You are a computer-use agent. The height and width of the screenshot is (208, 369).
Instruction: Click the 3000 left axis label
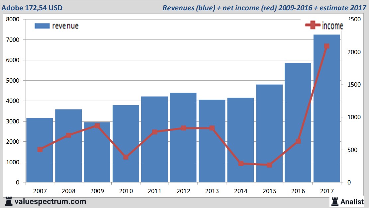(x=13, y=121)
